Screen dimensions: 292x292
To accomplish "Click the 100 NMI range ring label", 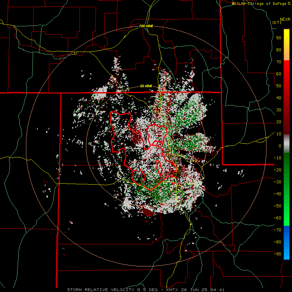I will click(x=146, y=26).
